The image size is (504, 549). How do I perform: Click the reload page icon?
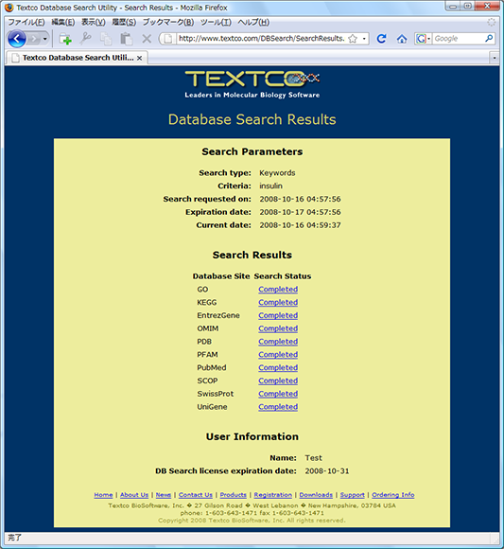381,39
